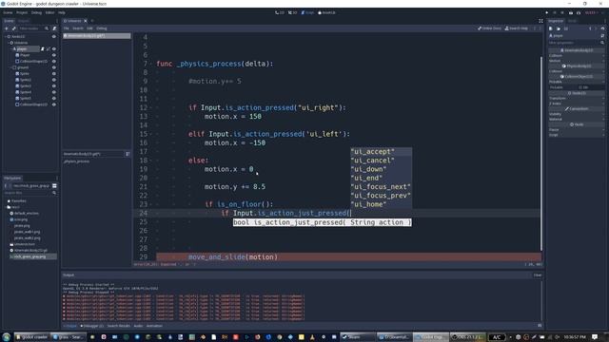
Task: Open Windows notification center icon
Action: (595, 337)
